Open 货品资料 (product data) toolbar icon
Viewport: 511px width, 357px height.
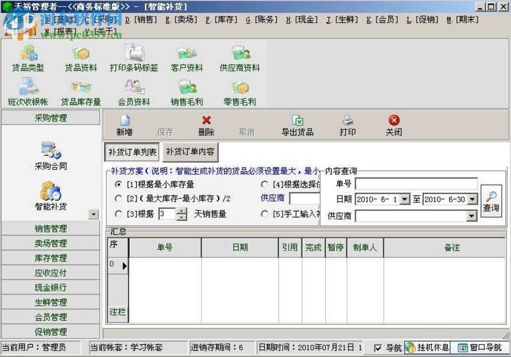tap(82, 58)
